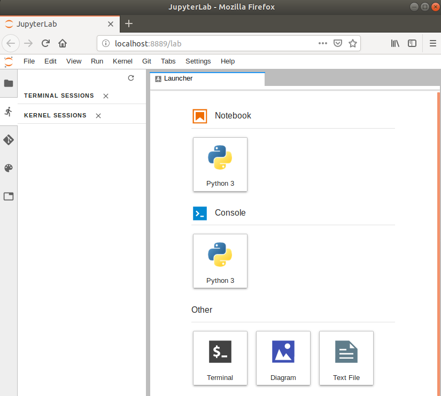The height and width of the screenshot is (396, 441).
Task: Toggle the Firefox sidebar view
Action: (412, 43)
